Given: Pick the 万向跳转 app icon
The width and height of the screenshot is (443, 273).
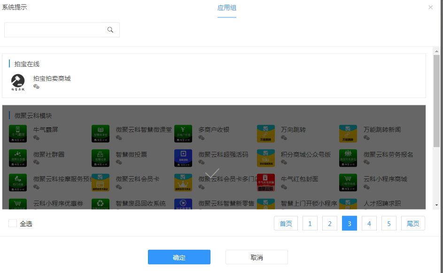Looking at the screenshot, I should (265, 133).
